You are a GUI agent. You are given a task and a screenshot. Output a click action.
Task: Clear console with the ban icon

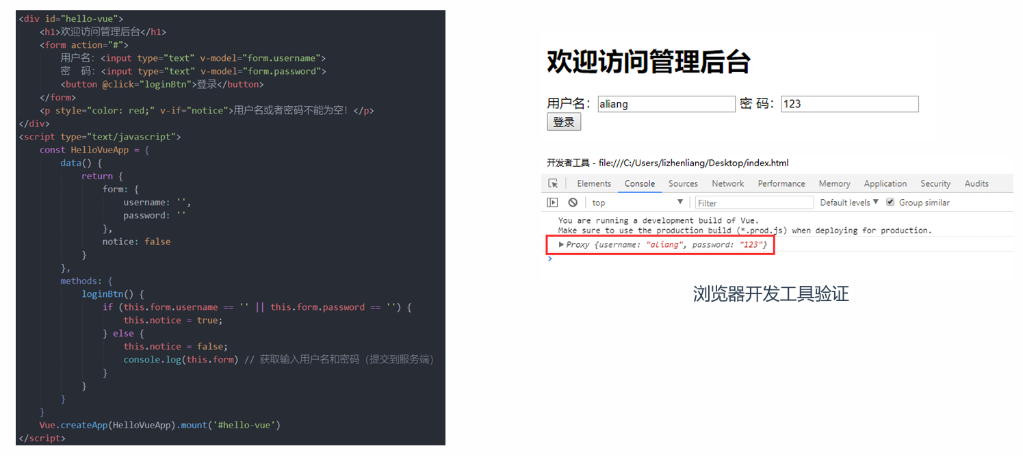[x=573, y=203]
